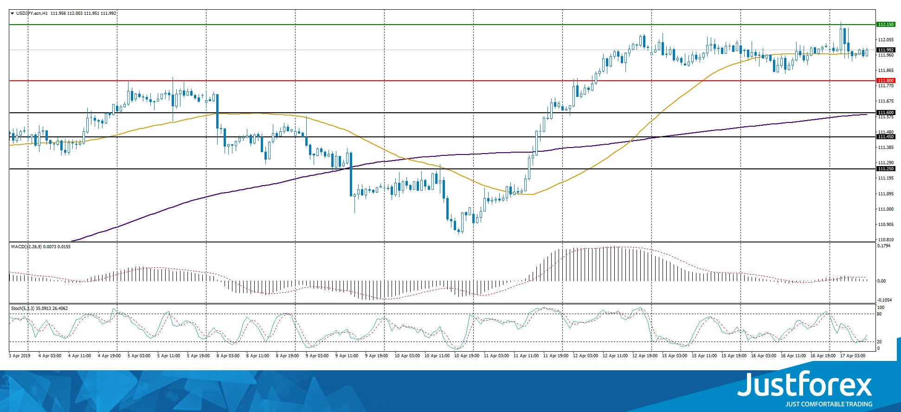
Task: Select the green 112.150 price label
Action: point(885,25)
